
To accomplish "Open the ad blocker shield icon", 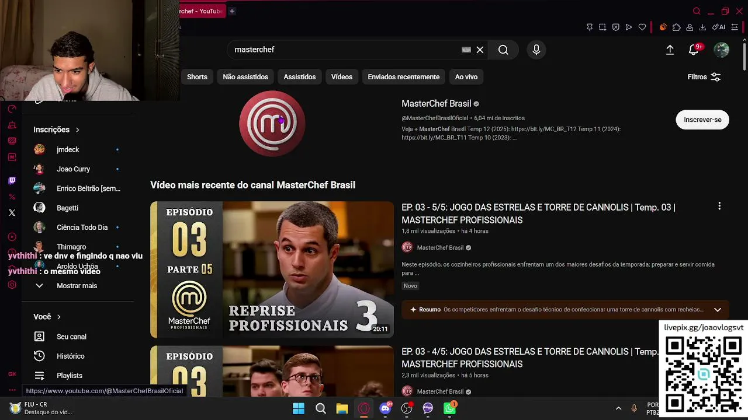I will point(615,27).
